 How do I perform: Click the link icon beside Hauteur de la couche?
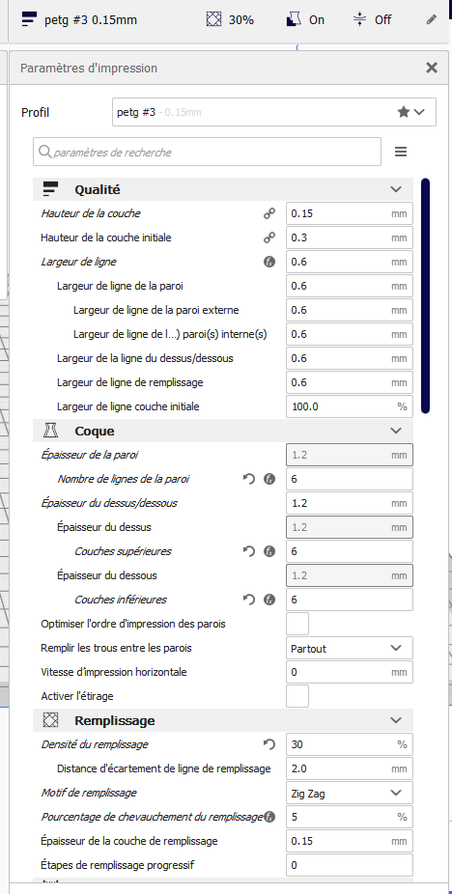[269, 213]
